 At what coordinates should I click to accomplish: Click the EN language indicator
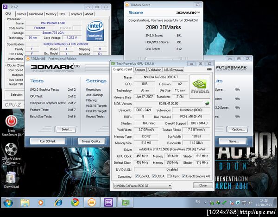coord(198,202)
